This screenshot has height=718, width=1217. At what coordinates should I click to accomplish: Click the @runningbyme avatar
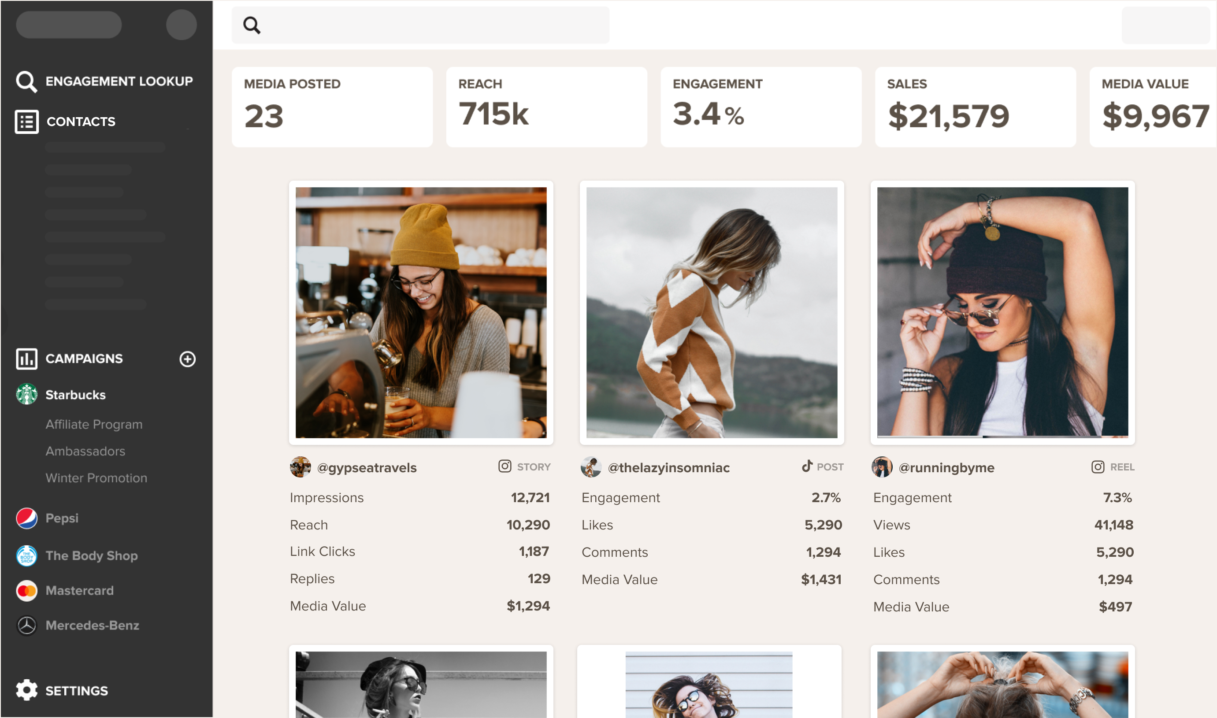click(882, 467)
